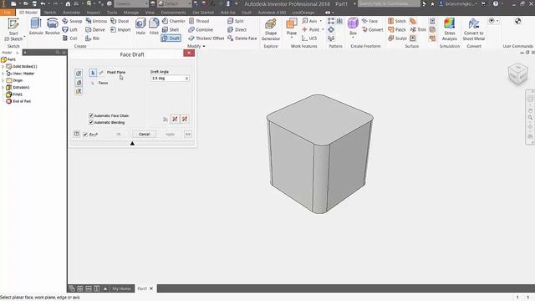
Task: Select the UCS work feature
Action: click(x=309, y=38)
